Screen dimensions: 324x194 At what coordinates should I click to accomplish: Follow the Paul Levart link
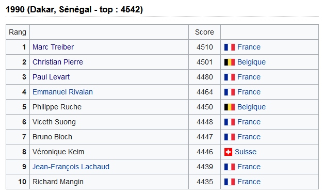coord(51,77)
